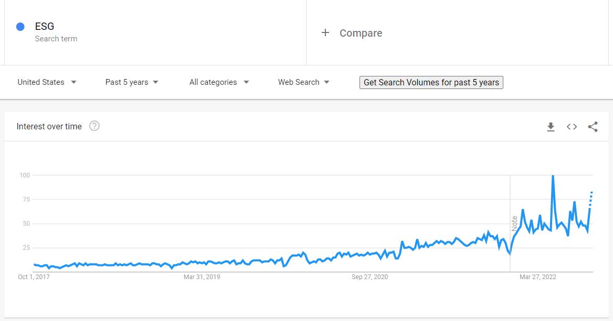Viewport: 613px width, 321px height.
Task: Click the caret next to Web Search
Action: (x=326, y=82)
